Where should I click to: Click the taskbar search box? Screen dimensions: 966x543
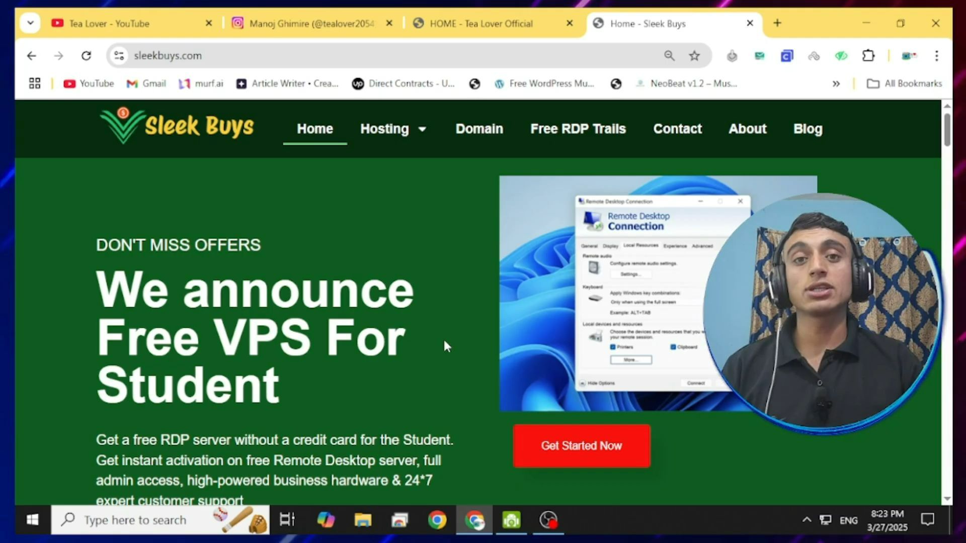[160, 520]
